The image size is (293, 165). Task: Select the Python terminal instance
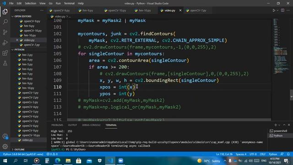276,136
